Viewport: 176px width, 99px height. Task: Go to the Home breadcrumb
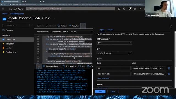click(5, 14)
